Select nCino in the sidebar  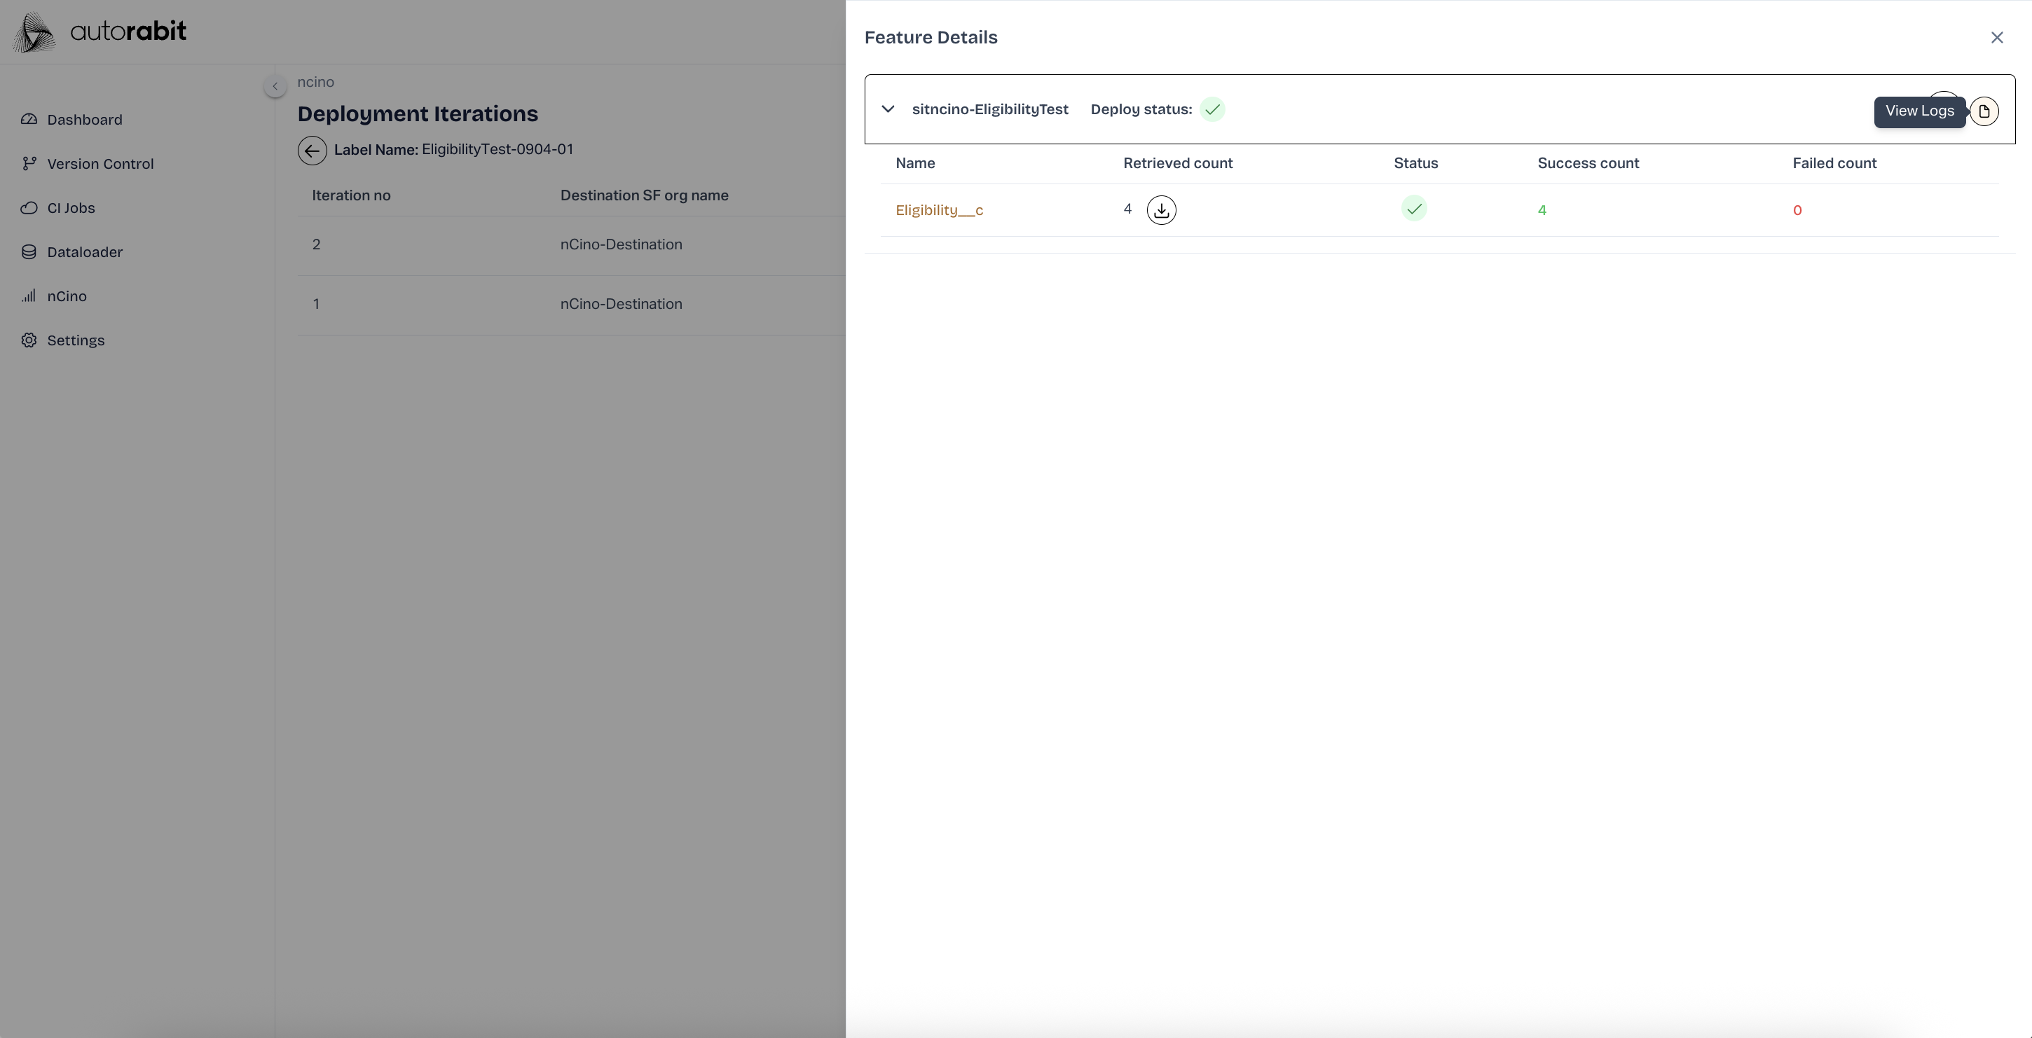67,296
